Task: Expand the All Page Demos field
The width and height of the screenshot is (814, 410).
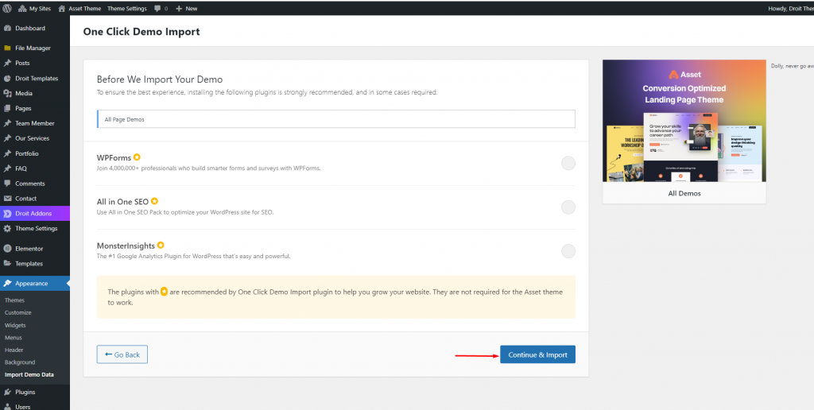Action: pyautogui.click(x=335, y=119)
